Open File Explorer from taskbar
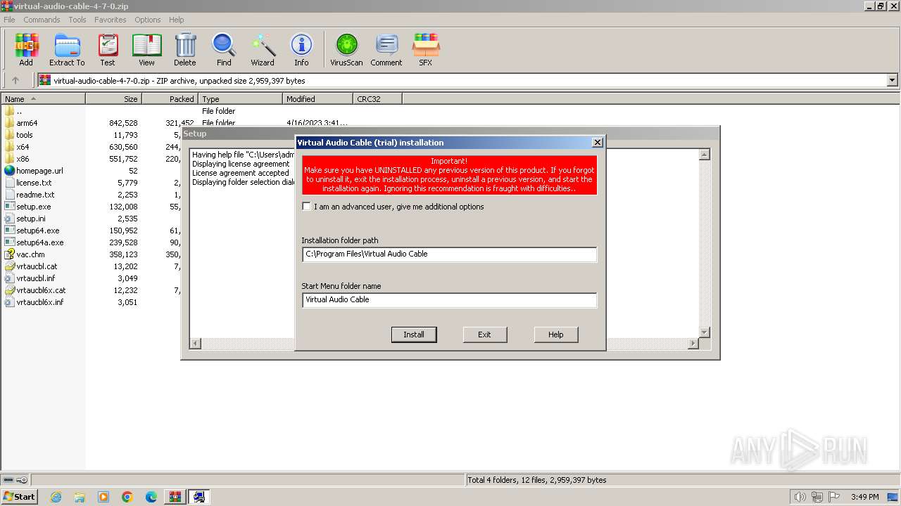Screen dimensions: 901x506 pyautogui.click(x=80, y=497)
